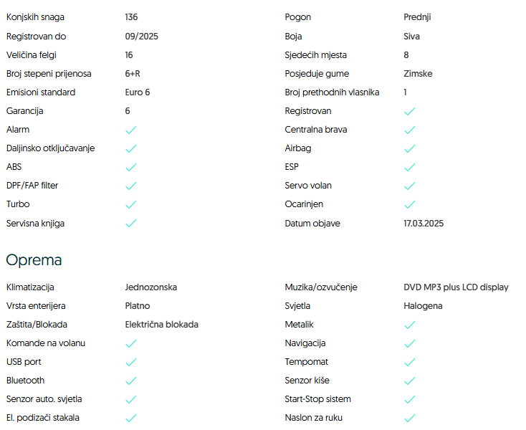The image size is (526, 430).
Task: Click the checkmark next to Alarm
Action: [x=131, y=130]
